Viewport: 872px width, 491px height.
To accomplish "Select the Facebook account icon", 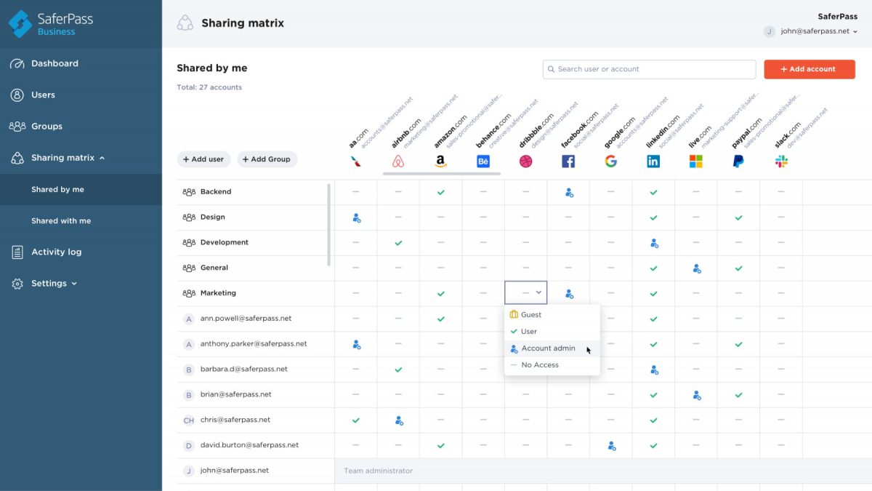I will pyautogui.click(x=568, y=161).
